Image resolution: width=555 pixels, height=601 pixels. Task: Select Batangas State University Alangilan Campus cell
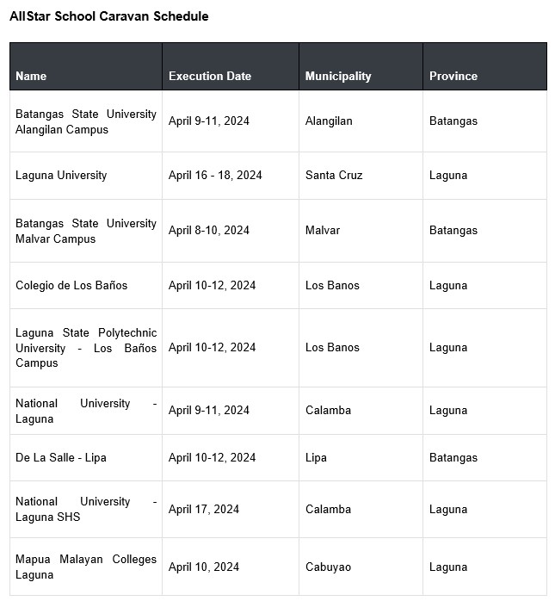(x=85, y=121)
